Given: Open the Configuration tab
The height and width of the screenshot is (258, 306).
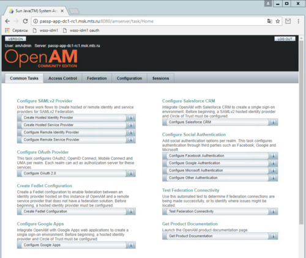Looking at the screenshot, I should [129, 78].
